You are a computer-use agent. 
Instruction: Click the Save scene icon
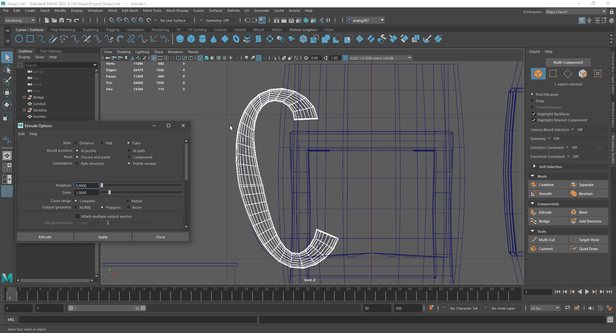click(62, 20)
